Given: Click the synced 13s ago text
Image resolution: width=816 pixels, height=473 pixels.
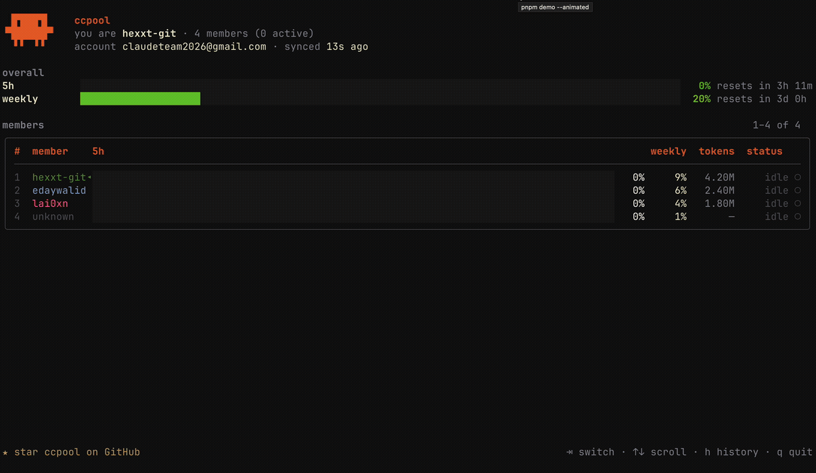Looking at the screenshot, I should coord(326,47).
